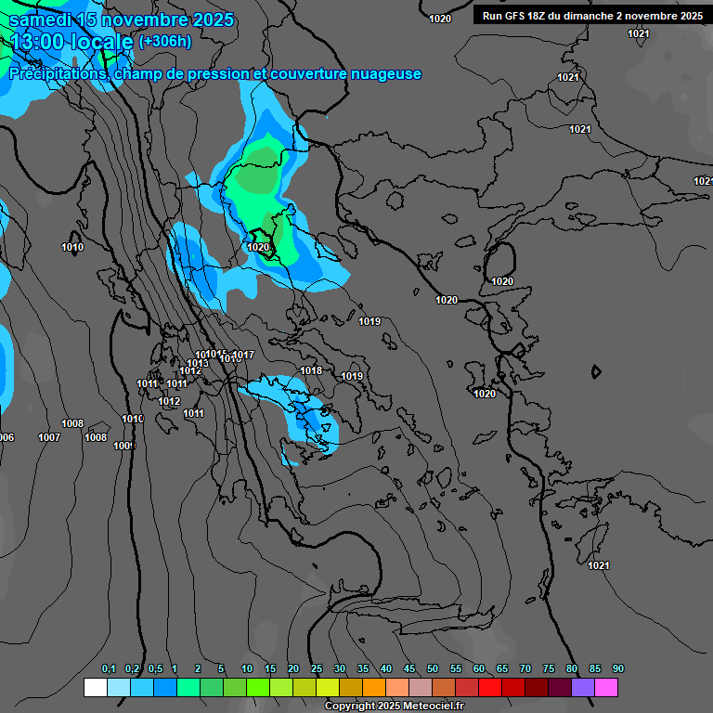The height and width of the screenshot is (713, 713).
Task: Click the pale light-blue swatch labeled 0,1
Action: coord(118,688)
